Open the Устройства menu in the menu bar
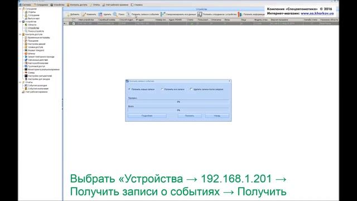This screenshot has height=201, width=357. (57, 5)
